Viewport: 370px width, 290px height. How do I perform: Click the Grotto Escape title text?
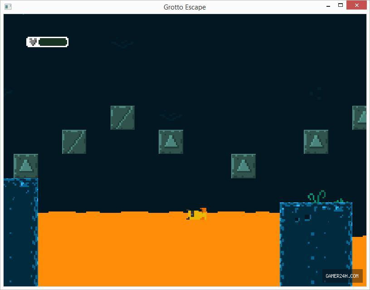click(x=185, y=7)
